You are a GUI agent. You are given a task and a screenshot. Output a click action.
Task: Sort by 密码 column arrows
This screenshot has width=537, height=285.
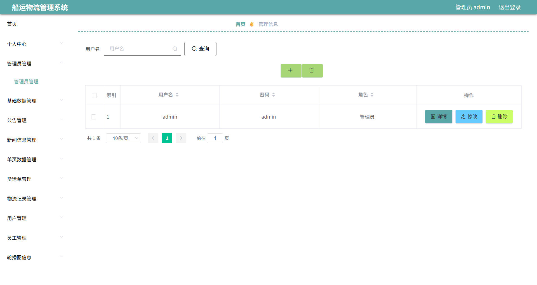click(x=274, y=95)
